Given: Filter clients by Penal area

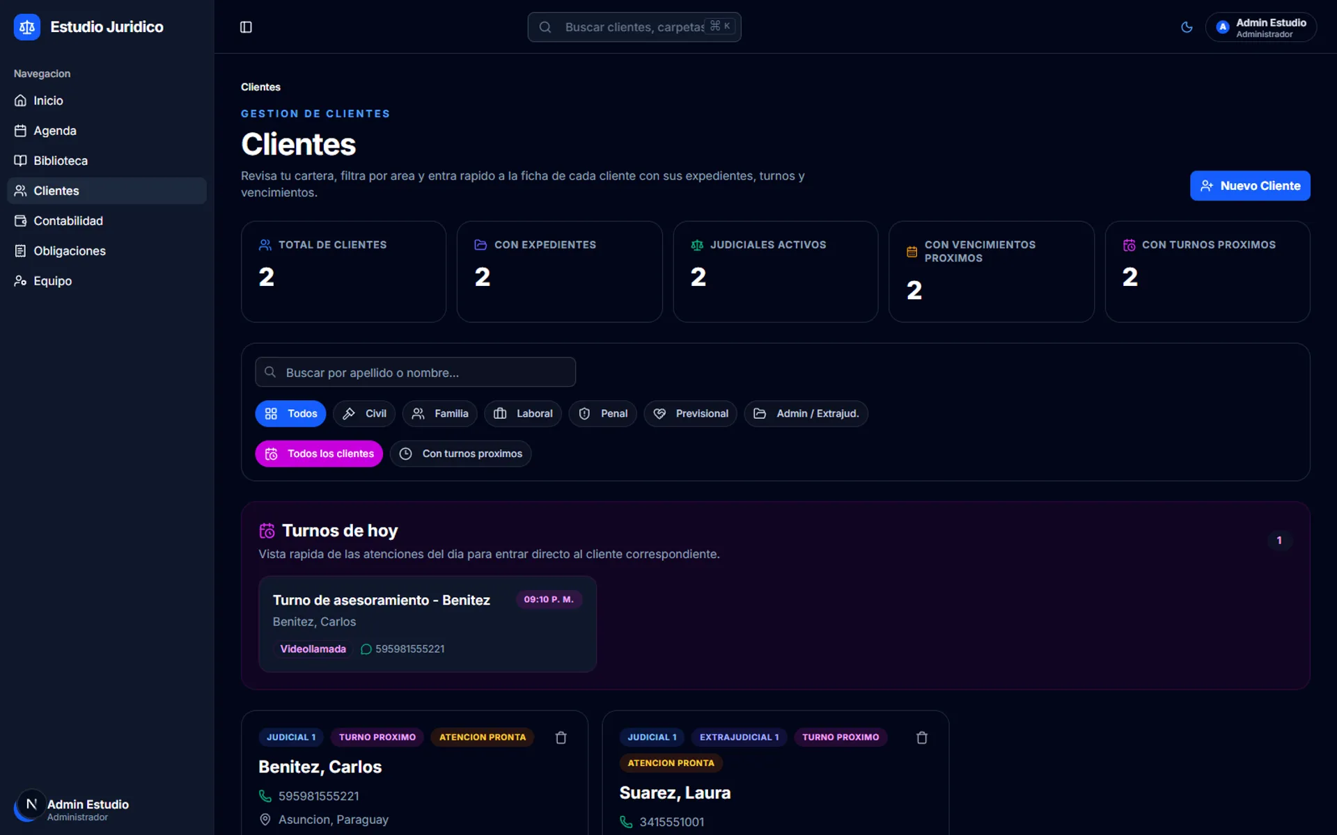Looking at the screenshot, I should pos(602,413).
